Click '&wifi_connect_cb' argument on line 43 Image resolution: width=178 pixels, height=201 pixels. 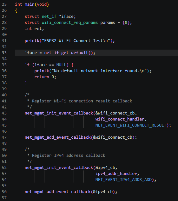(115, 113)
